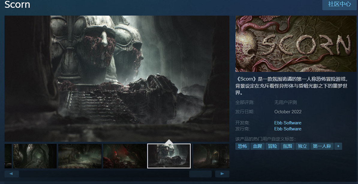358x184 pixels.
Task: Select the highlighted stone heads thumbnail
Action: click(169, 156)
